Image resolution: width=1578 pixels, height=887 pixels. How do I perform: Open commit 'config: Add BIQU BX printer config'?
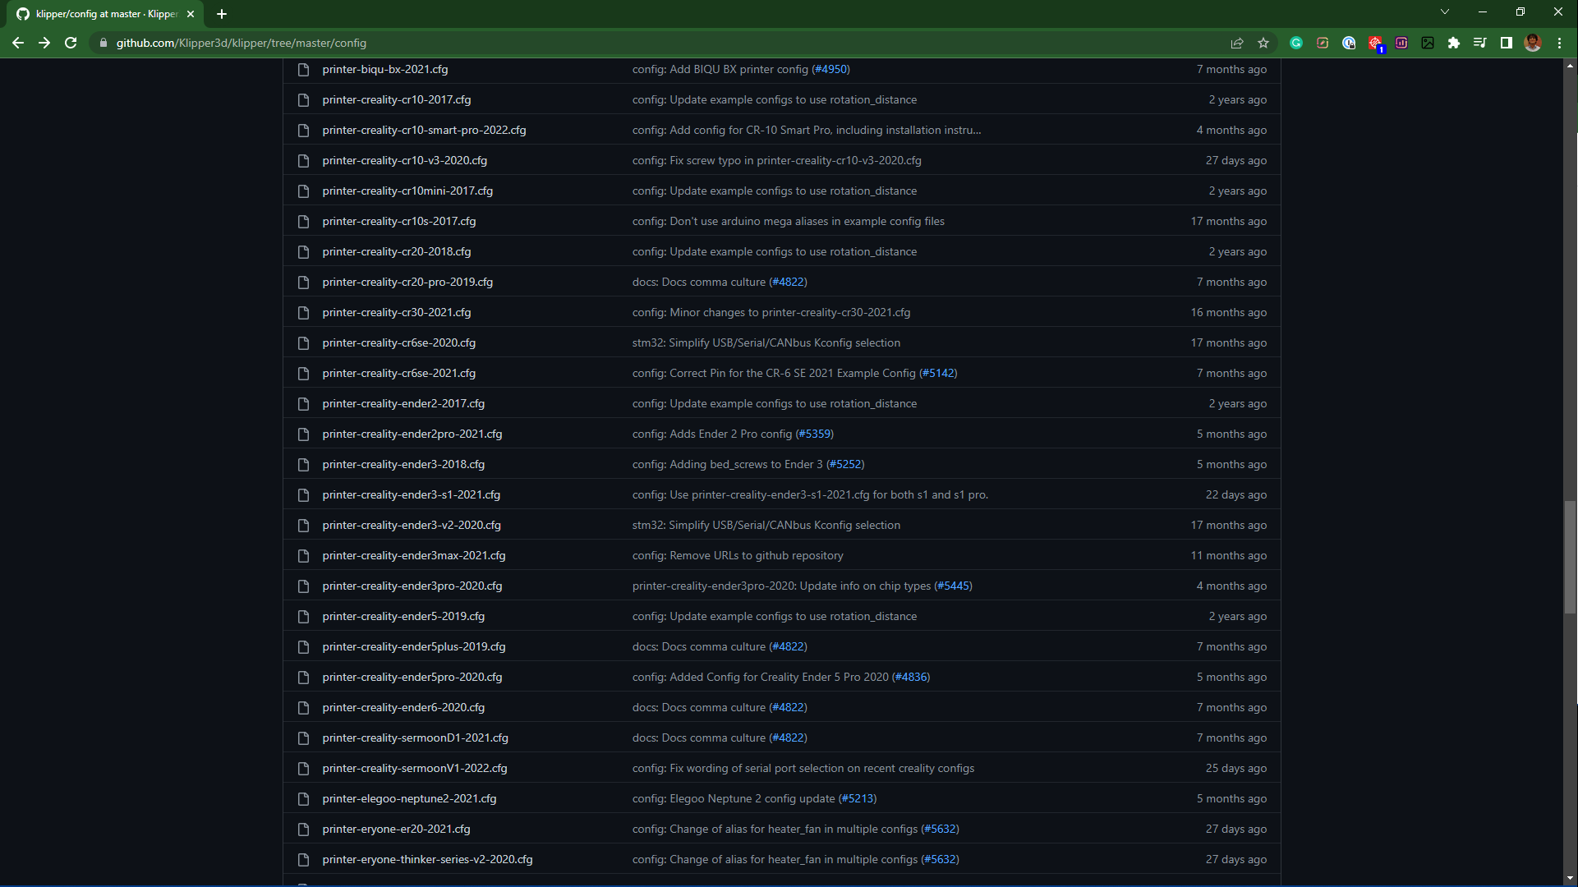pyautogui.click(x=720, y=69)
